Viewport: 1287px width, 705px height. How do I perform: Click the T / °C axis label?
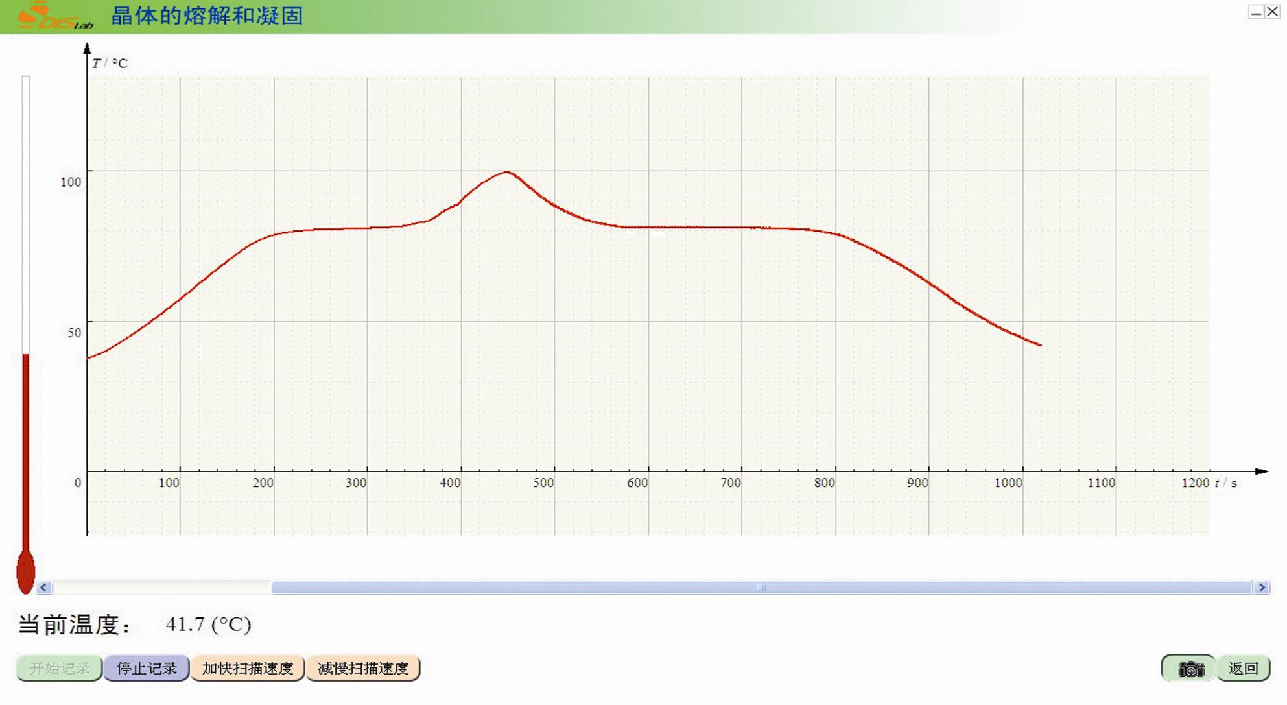(x=110, y=63)
